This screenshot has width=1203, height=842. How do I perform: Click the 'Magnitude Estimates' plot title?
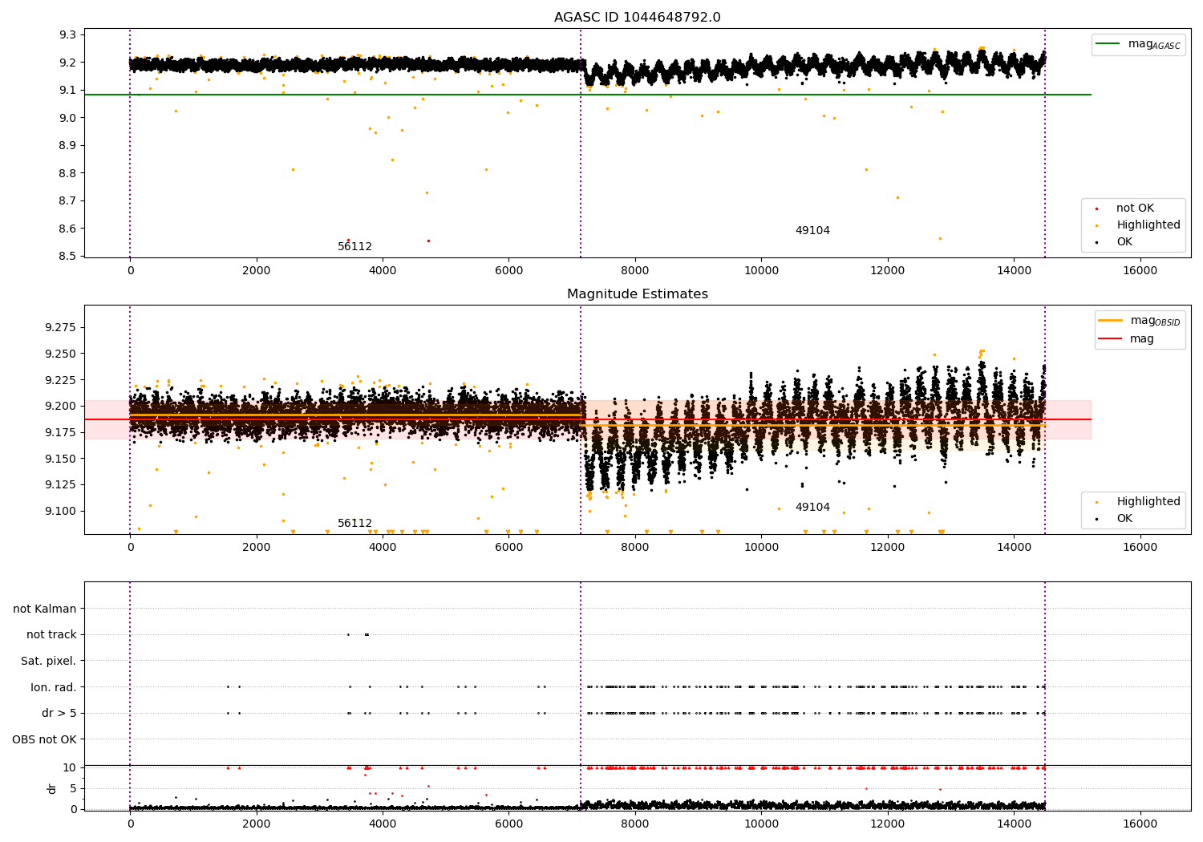[x=638, y=294]
